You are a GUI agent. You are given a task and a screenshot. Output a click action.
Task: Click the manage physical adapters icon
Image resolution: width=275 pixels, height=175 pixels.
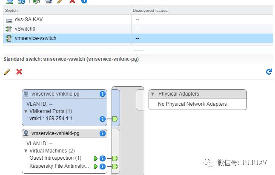(x=49, y=1)
